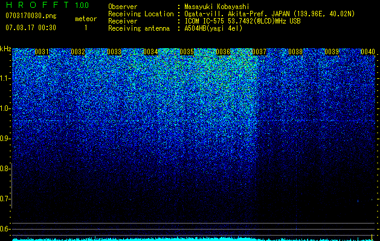
Task: Click the 0.6 frequency axis label
Action: click(x=5, y=229)
